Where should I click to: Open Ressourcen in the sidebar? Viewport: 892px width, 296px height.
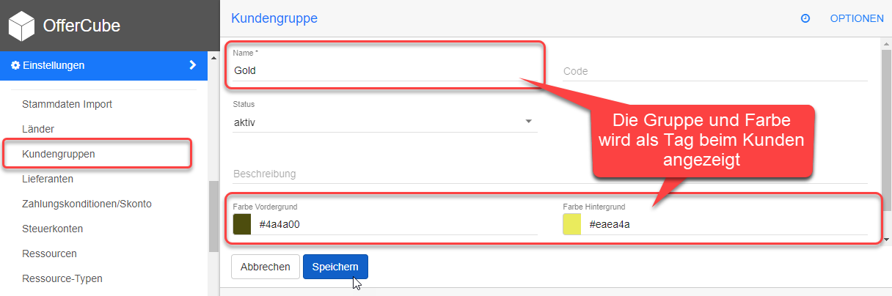(x=49, y=254)
